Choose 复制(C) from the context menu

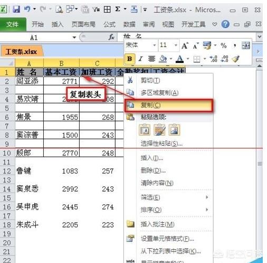coord(169,105)
